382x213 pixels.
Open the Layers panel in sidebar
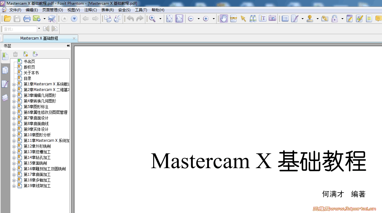point(5,98)
